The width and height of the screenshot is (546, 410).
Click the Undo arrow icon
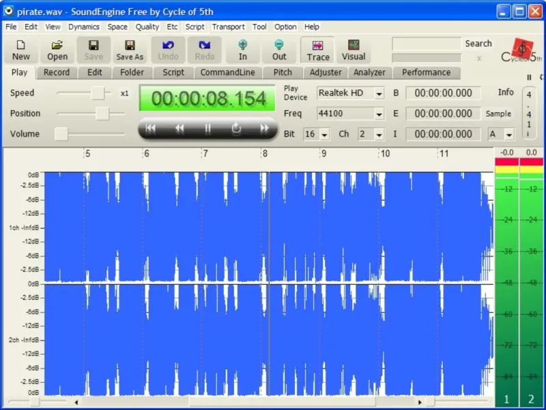click(168, 50)
